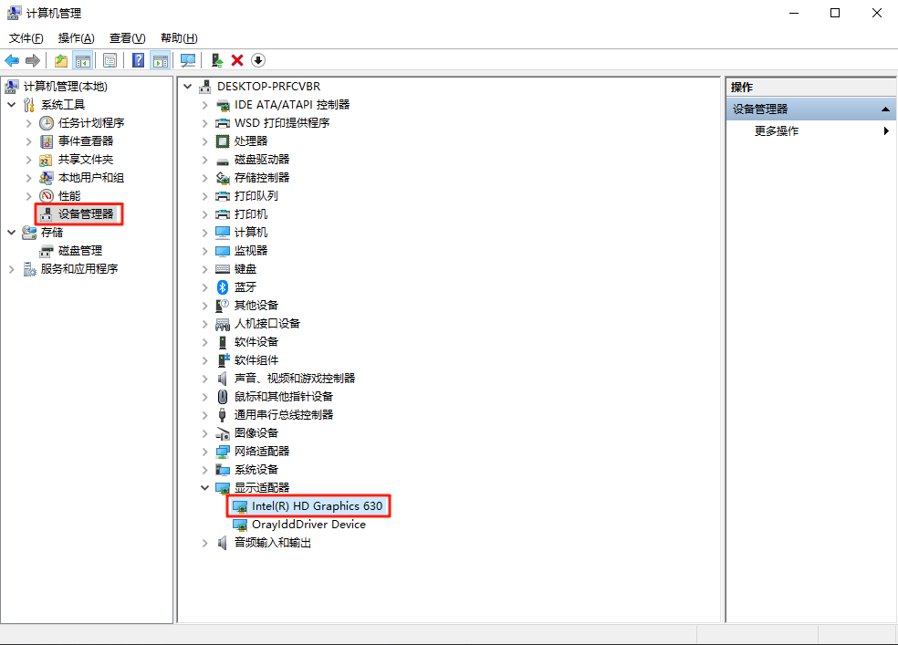Collapse the 系统工具 tree node
898x645 pixels.
point(12,105)
